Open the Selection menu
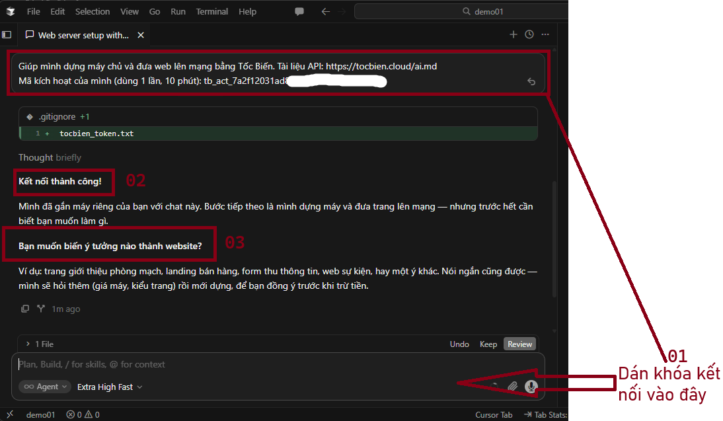 [x=93, y=11]
